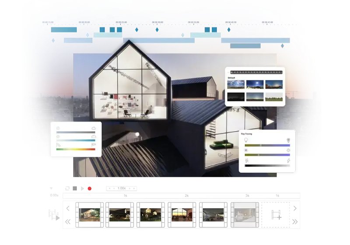Viewport: 350px width, 245px height.
Task: Pick the overcast treeline sky thumbnail
Action: pos(274,97)
